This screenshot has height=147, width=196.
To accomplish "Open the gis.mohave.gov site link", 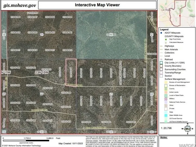I will click(20, 6).
